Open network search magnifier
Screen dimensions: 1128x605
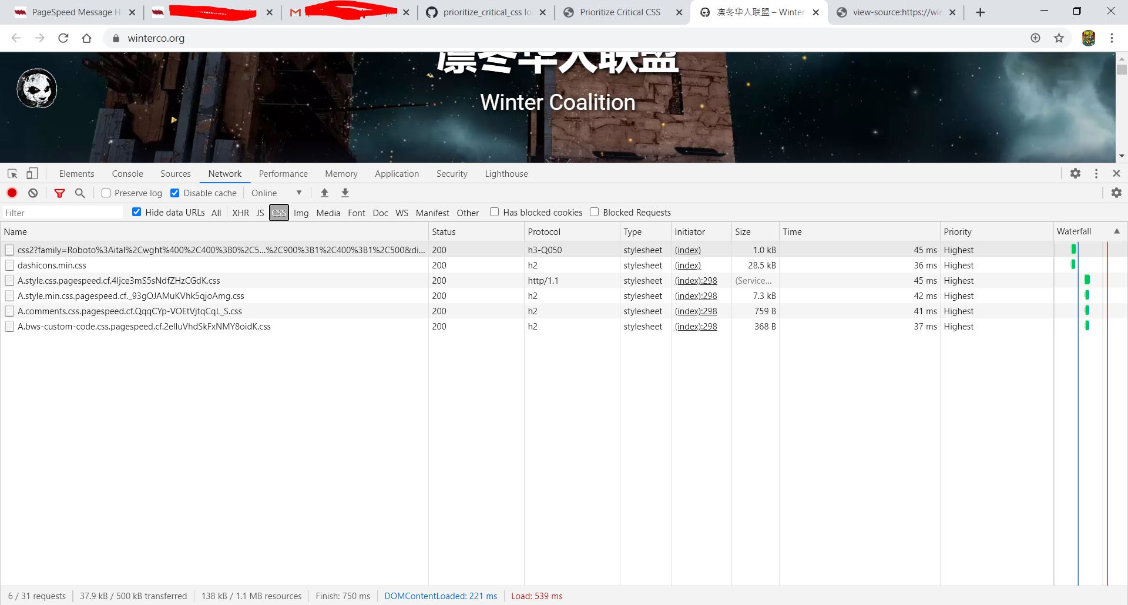point(80,193)
